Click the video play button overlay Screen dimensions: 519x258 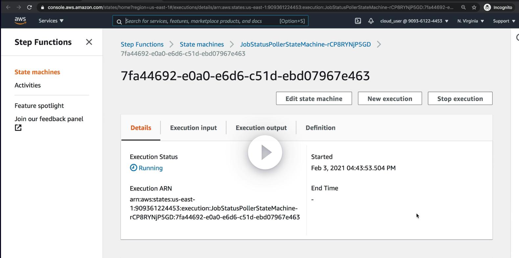click(x=265, y=152)
